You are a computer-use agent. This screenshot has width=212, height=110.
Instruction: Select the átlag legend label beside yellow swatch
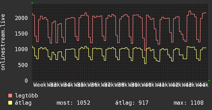23,103
